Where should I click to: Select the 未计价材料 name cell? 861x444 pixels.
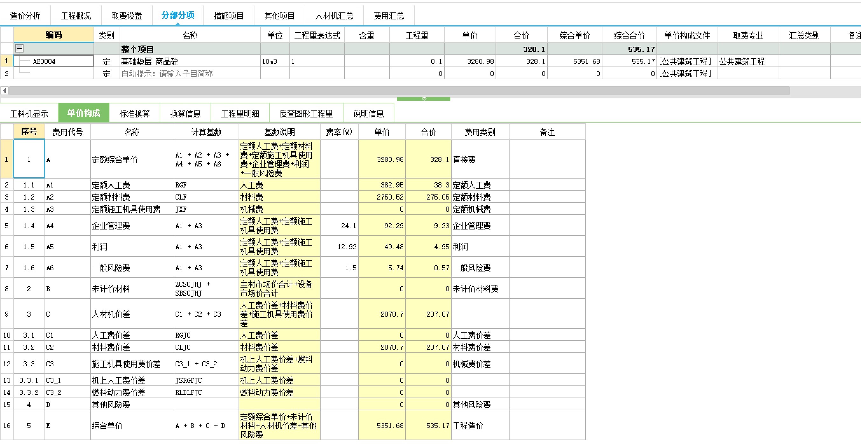pos(132,288)
